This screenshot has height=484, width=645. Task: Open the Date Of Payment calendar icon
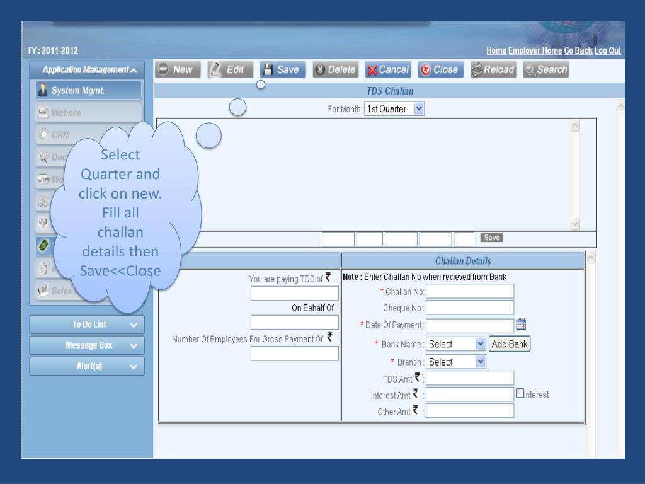521,325
